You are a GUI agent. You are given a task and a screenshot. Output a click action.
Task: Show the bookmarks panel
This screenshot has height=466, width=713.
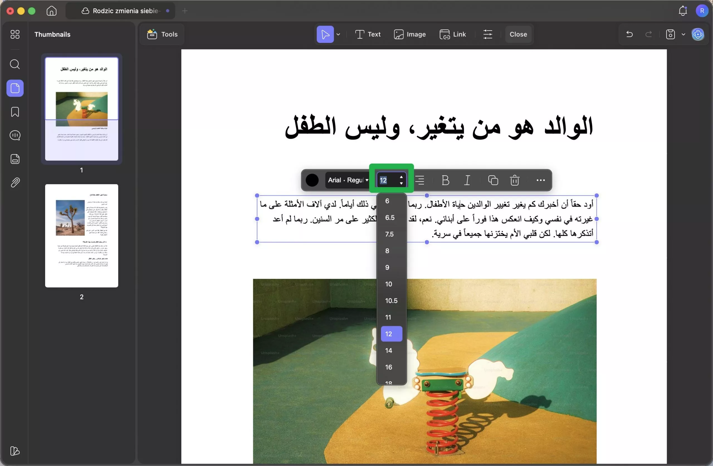pos(15,112)
